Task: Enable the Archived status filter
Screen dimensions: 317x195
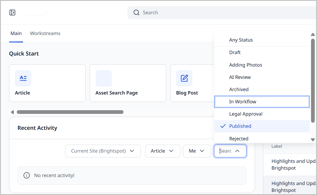Action: [x=239, y=89]
